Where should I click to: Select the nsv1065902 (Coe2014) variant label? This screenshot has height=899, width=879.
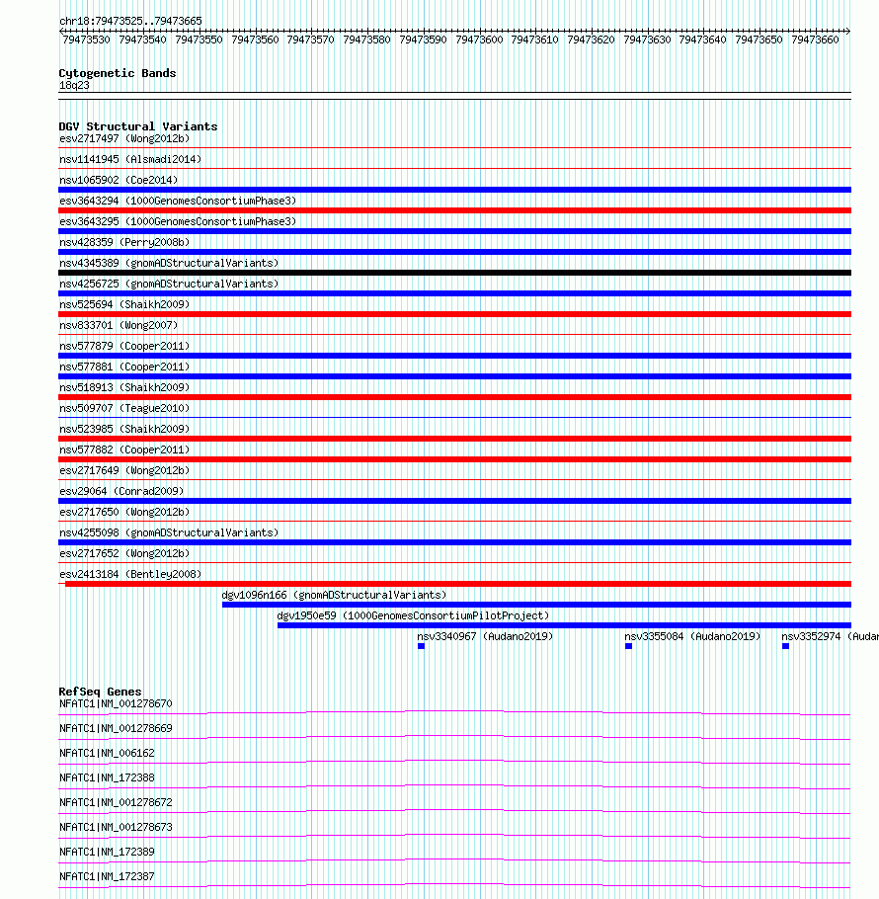[x=119, y=180]
